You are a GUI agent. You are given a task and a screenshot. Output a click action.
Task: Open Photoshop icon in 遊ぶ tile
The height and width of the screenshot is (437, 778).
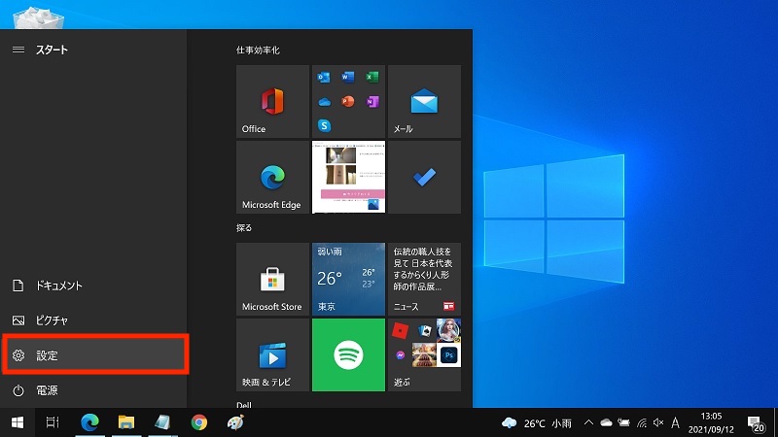449,355
